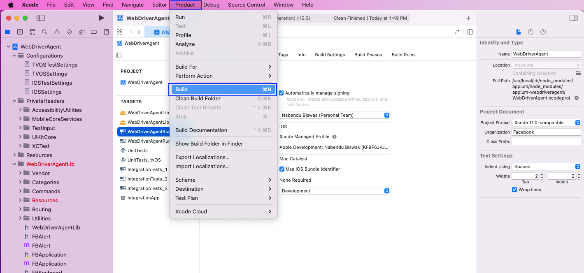Choose Show Build Folder in Finder
This screenshot has height=273, width=584.
click(223, 143)
